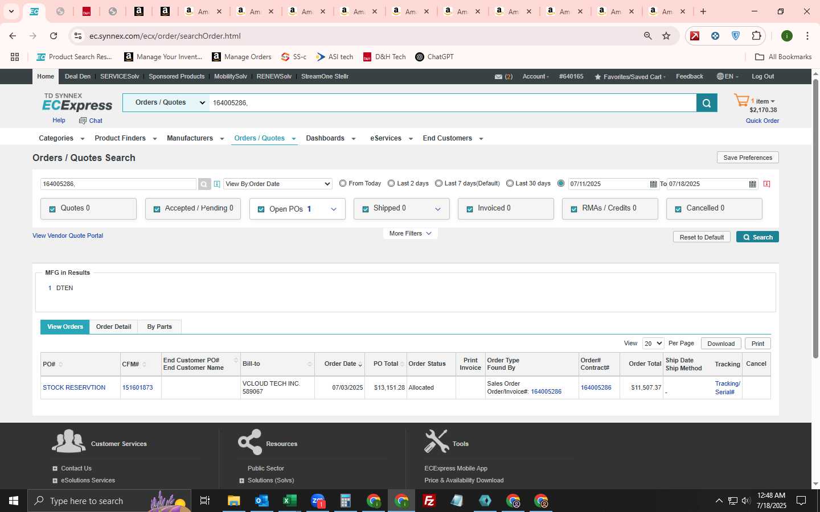This screenshot has width=820, height=512.
Task: Select the From Today radio button
Action: point(343,183)
